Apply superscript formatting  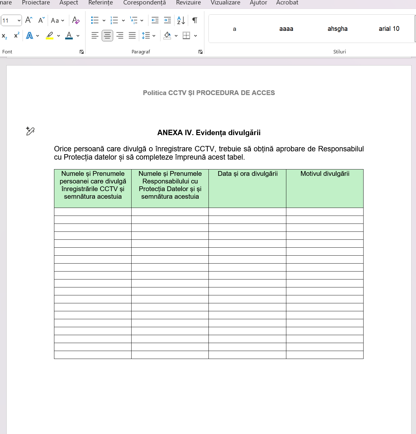click(17, 35)
